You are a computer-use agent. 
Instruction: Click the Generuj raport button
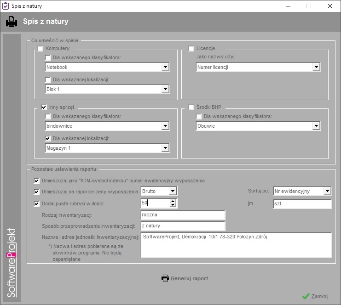185,278
